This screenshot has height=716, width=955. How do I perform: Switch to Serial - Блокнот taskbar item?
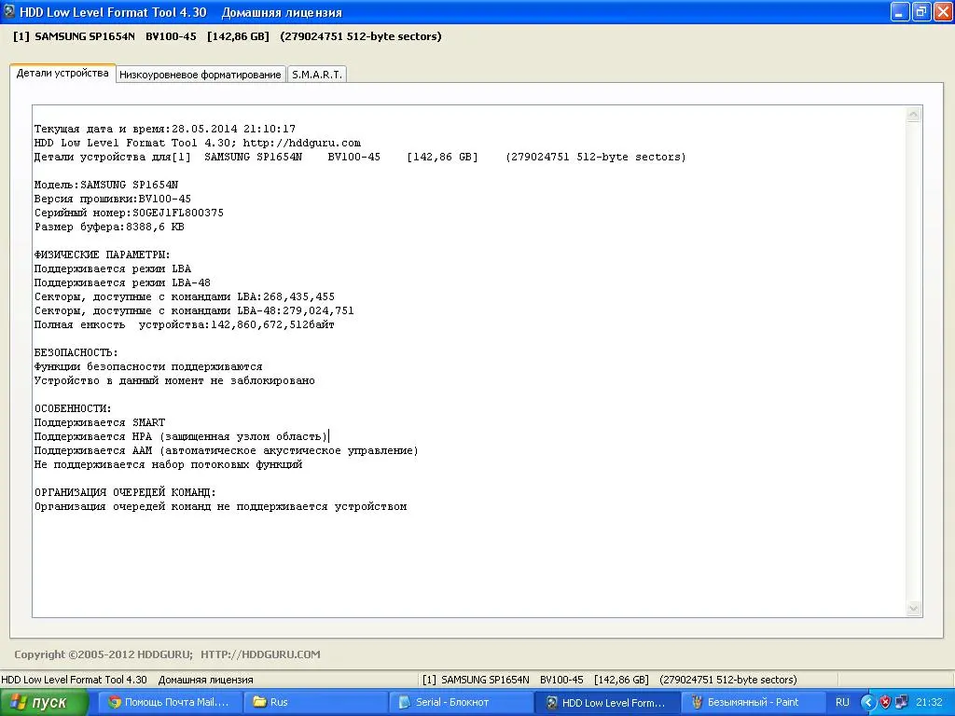pos(460,702)
